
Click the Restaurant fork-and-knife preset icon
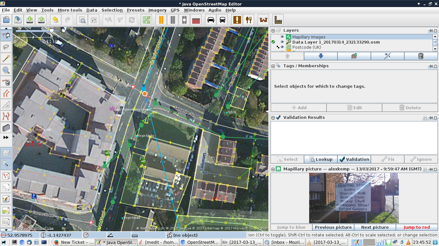click(248, 20)
